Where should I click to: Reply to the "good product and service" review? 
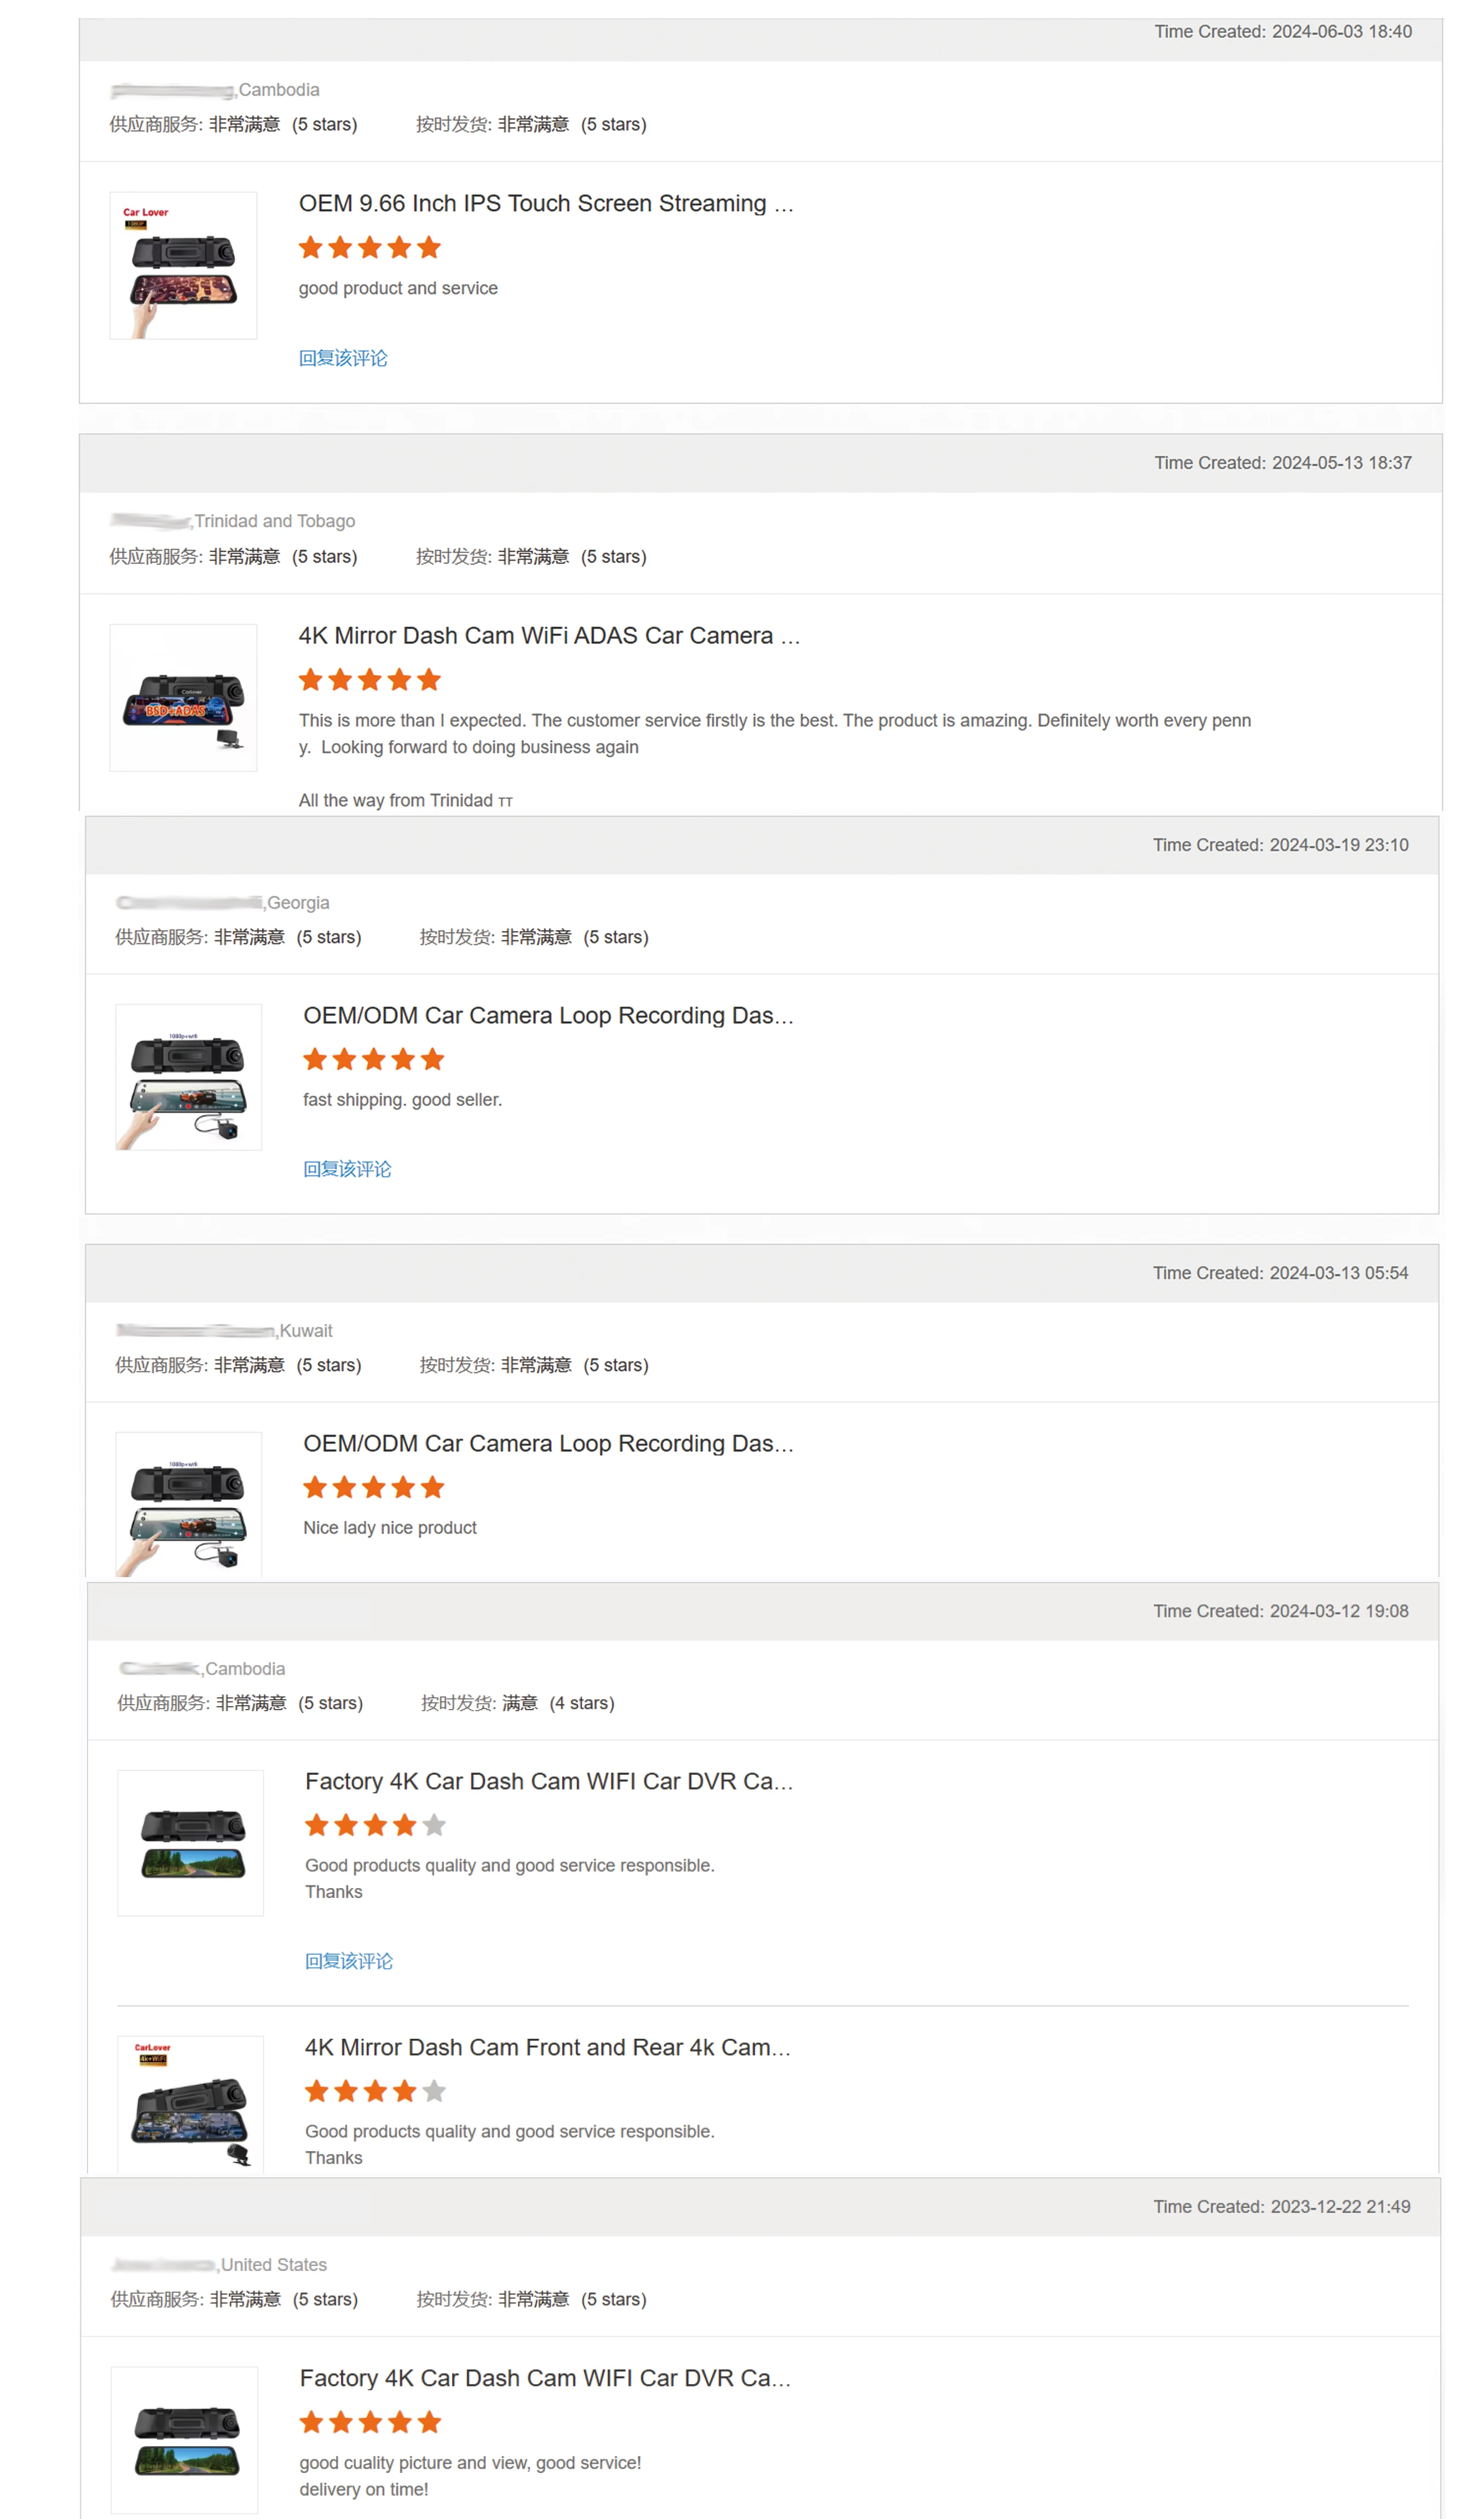tap(342, 358)
